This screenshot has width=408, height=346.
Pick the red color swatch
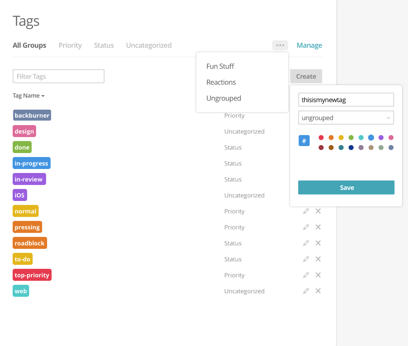321,138
